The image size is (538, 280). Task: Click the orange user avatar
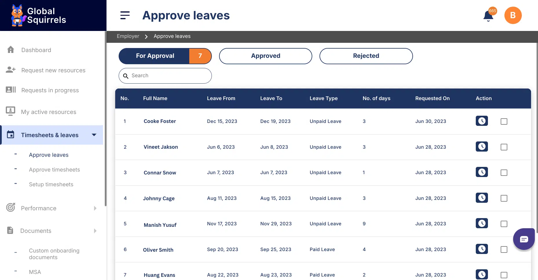tap(513, 15)
